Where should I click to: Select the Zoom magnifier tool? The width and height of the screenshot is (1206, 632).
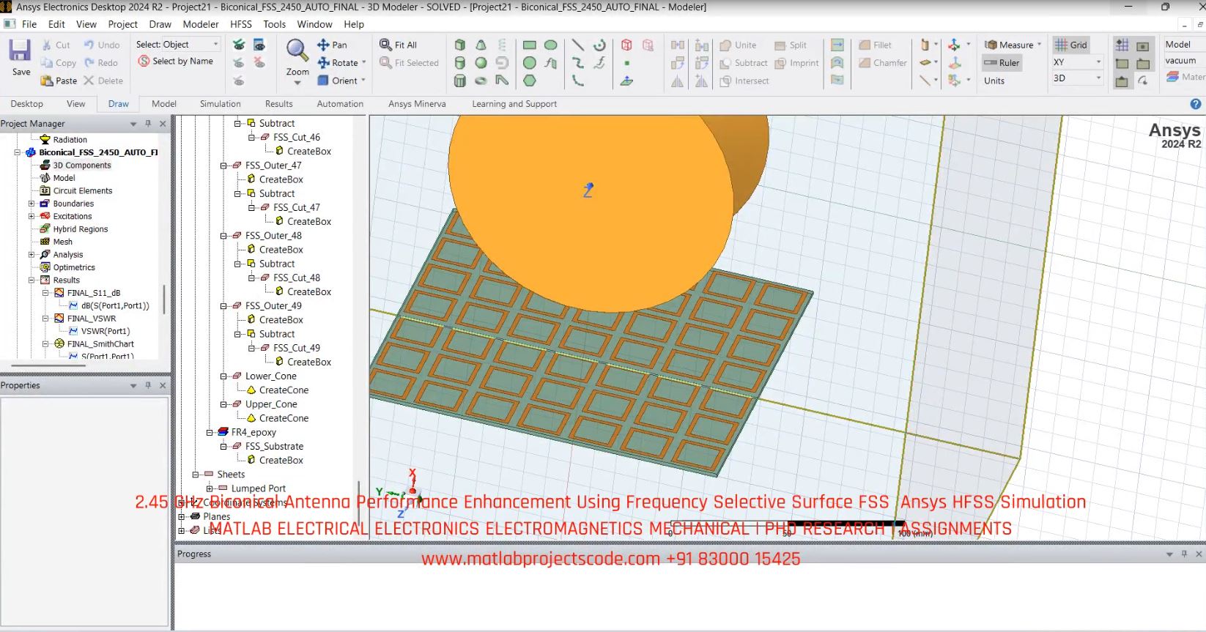pos(297,51)
